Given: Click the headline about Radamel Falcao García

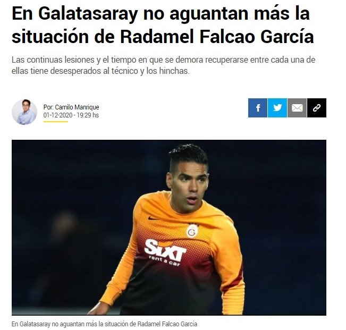Looking at the screenshot, I should (x=163, y=24).
